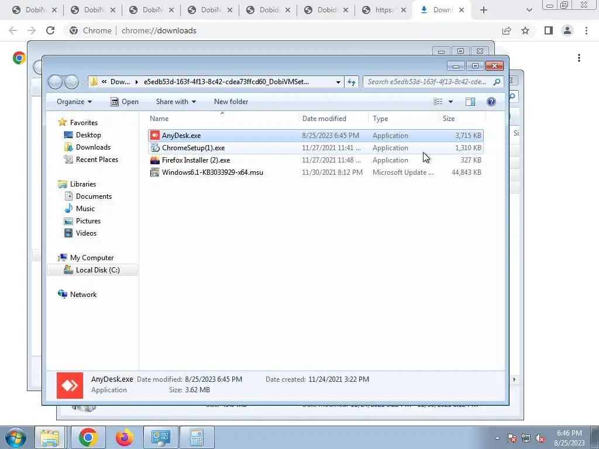Click Chrome icon on taskbar
Image resolution: width=599 pixels, height=449 pixels.
[88, 437]
